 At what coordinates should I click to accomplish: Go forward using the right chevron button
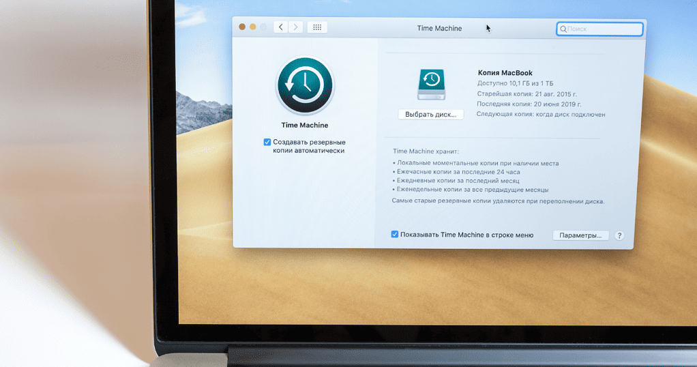296,27
